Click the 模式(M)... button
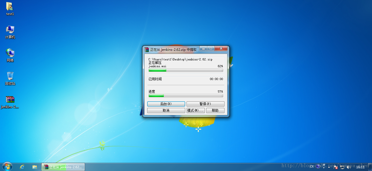 tap(196, 111)
